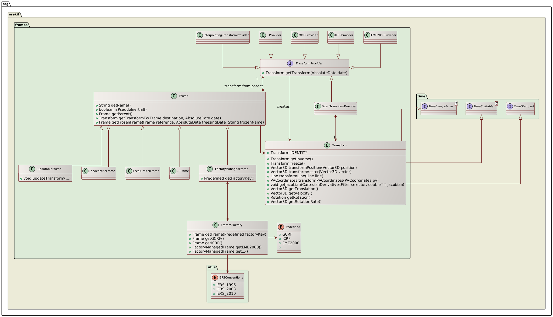Click the LocalOrbitalFrame class icon
Screen dimensions: 553x317
tap(130, 171)
